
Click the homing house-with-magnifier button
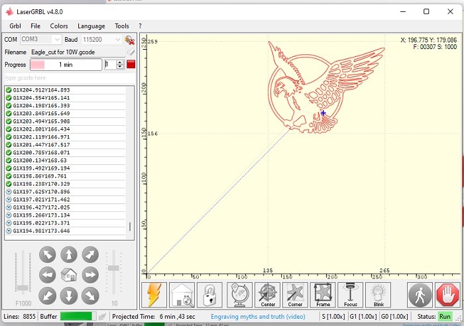click(182, 295)
